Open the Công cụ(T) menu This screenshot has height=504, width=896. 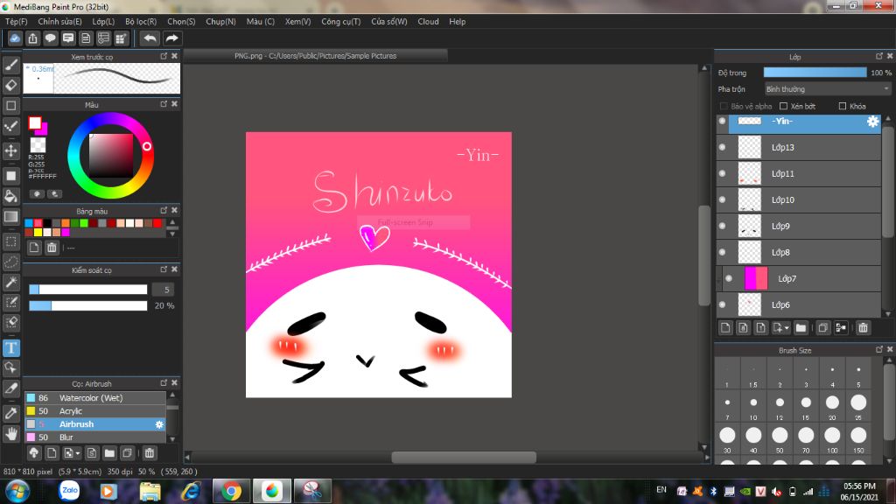pyautogui.click(x=340, y=22)
